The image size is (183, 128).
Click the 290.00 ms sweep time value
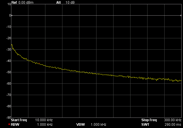coord(173,125)
